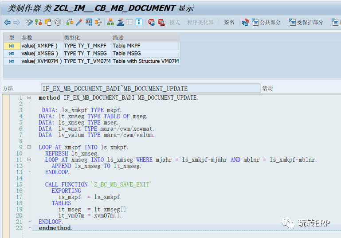Click the spiral check syntax icon
341x238 pixels.
click(x=58, y=22)
